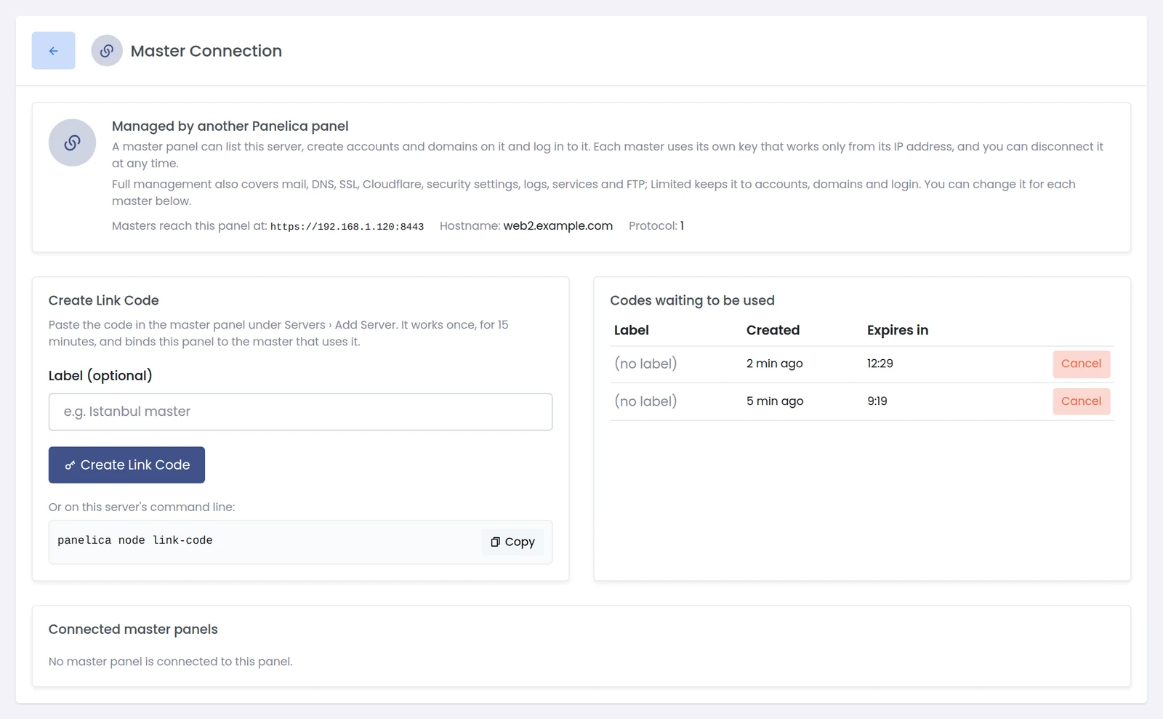Click the large link icon in info card
This screenshot has width=1163, height=719.
click(72, 142)
